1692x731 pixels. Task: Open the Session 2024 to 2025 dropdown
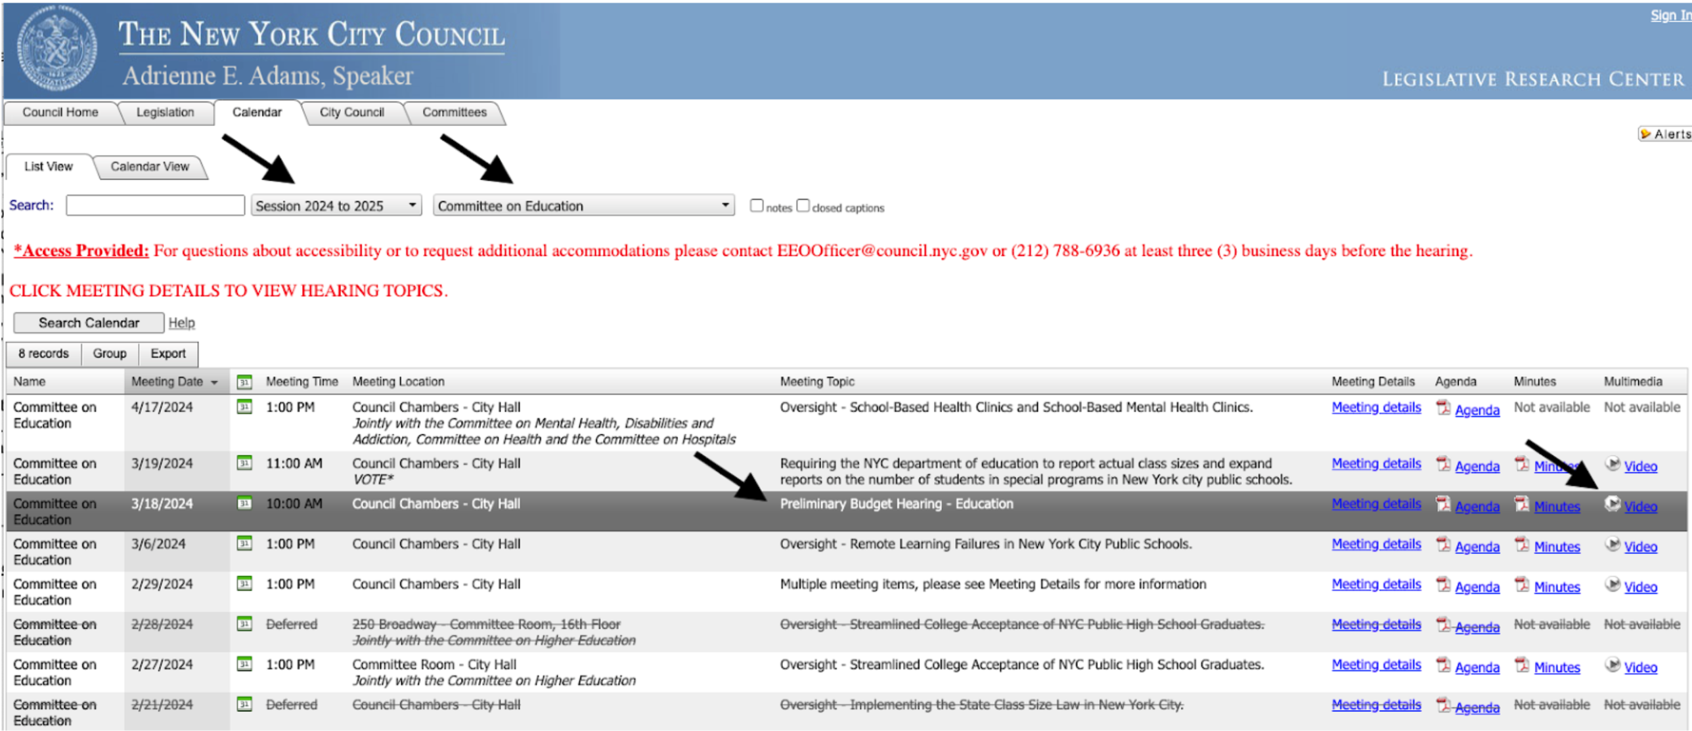point(336,205)
